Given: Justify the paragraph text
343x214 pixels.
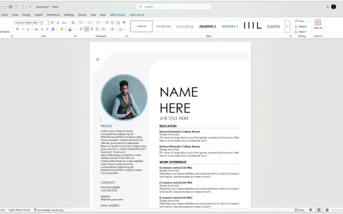Looking at the screenshot, I should coord(97,29).
